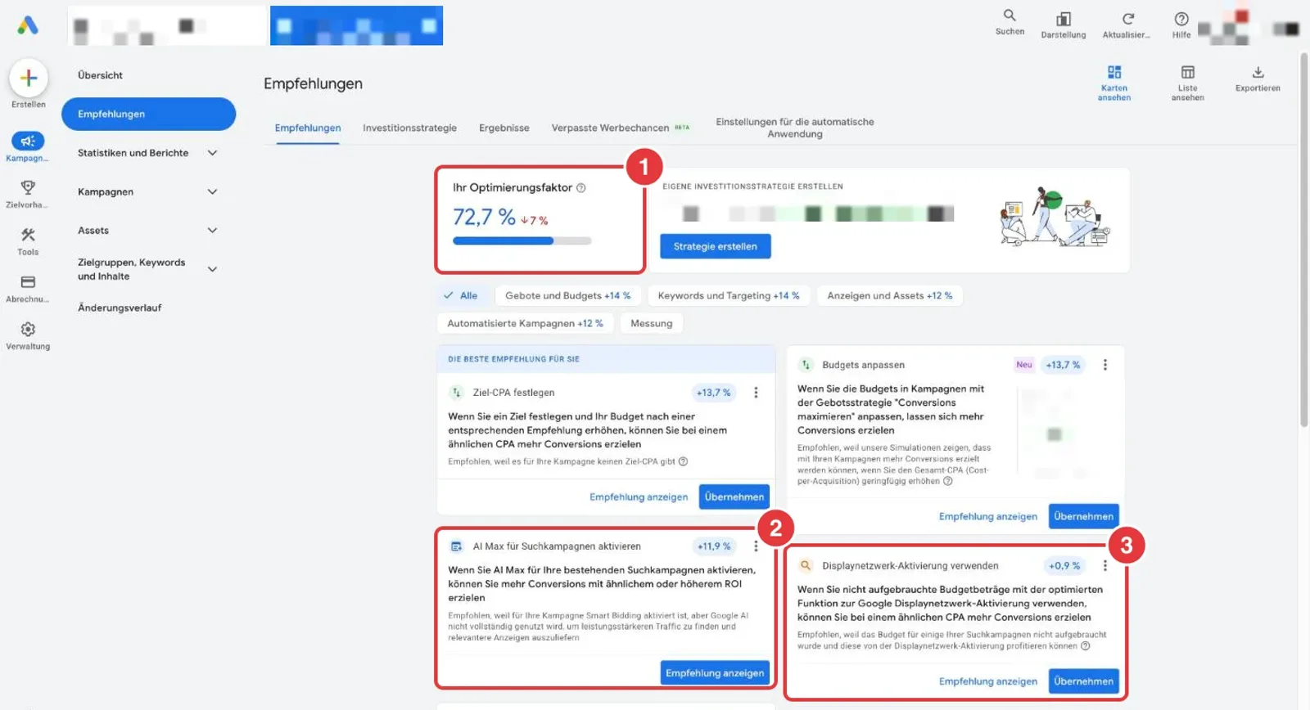Open Empfehlung anzeigen link on Budgets anpassen

pos(988,517)
